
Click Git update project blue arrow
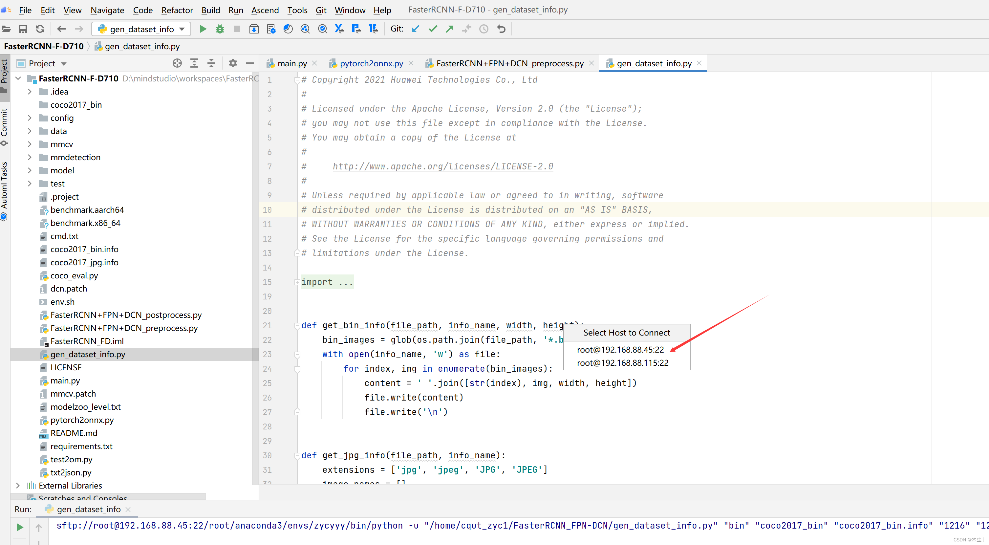[x=416, y=29]
